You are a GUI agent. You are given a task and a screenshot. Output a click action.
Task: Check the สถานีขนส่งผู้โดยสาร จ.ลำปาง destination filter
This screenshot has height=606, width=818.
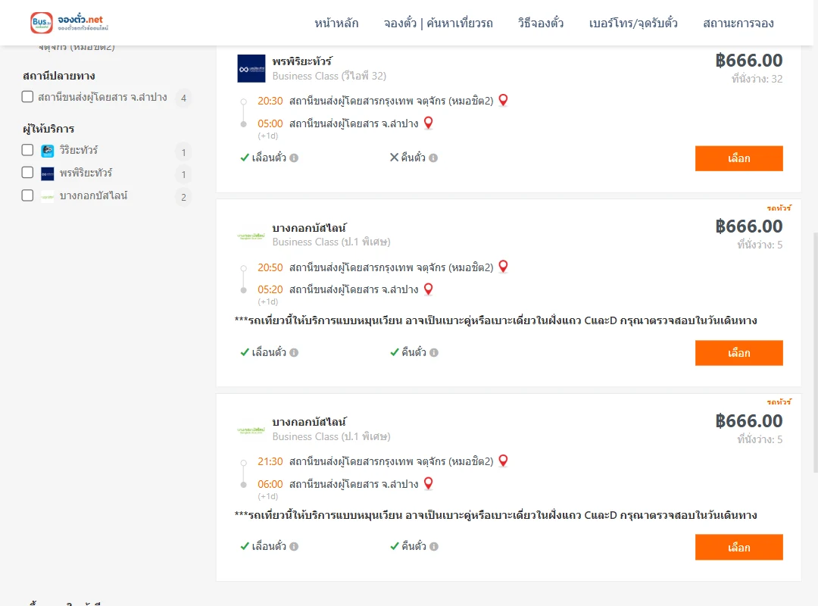pyautogui.click(x=28, y=97)
